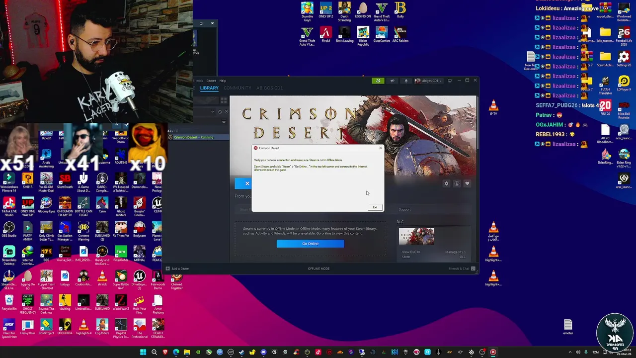Viewport: 636px width, 358px height.
Task: Open the Support tab on the game page
Action: click(x=404, y=209)
